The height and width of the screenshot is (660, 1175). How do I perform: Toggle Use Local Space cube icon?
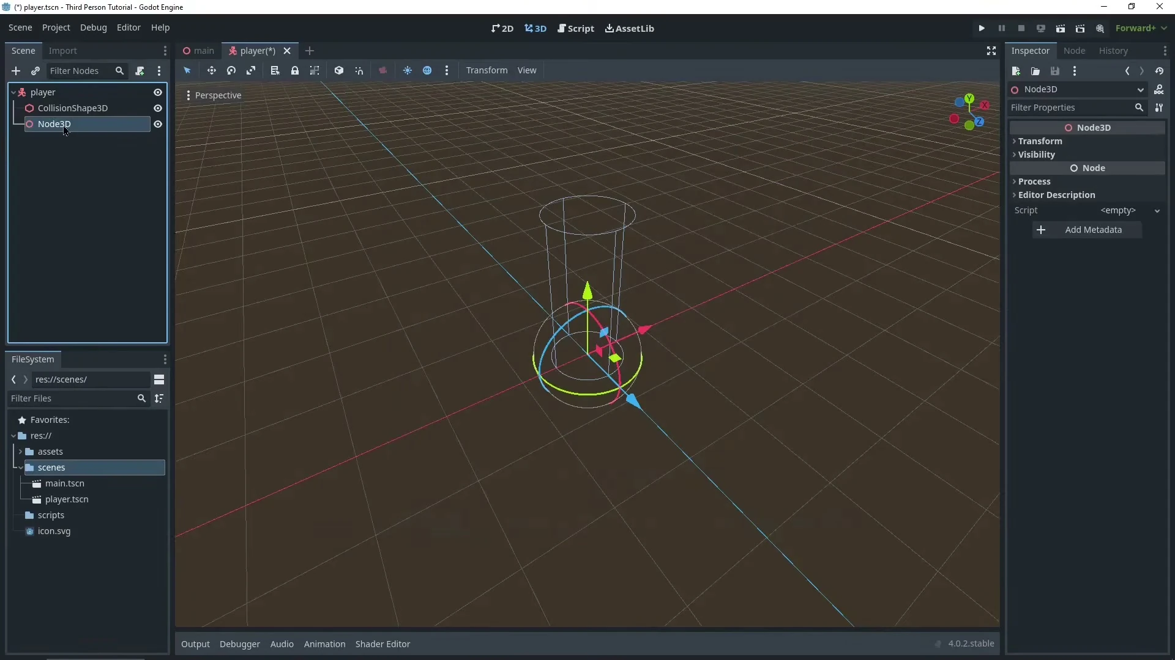point(339,70)
